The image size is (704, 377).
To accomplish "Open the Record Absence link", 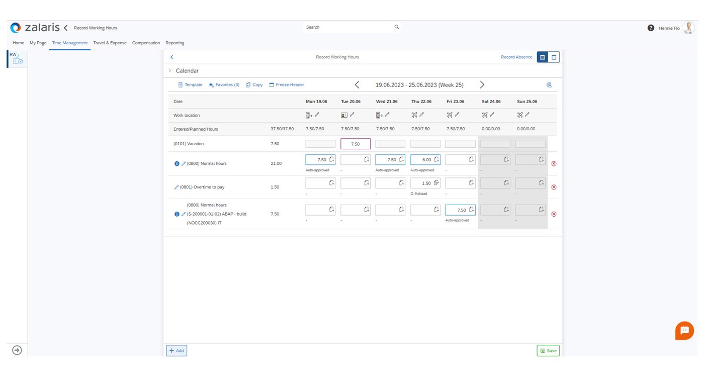I will click(516, 57).
